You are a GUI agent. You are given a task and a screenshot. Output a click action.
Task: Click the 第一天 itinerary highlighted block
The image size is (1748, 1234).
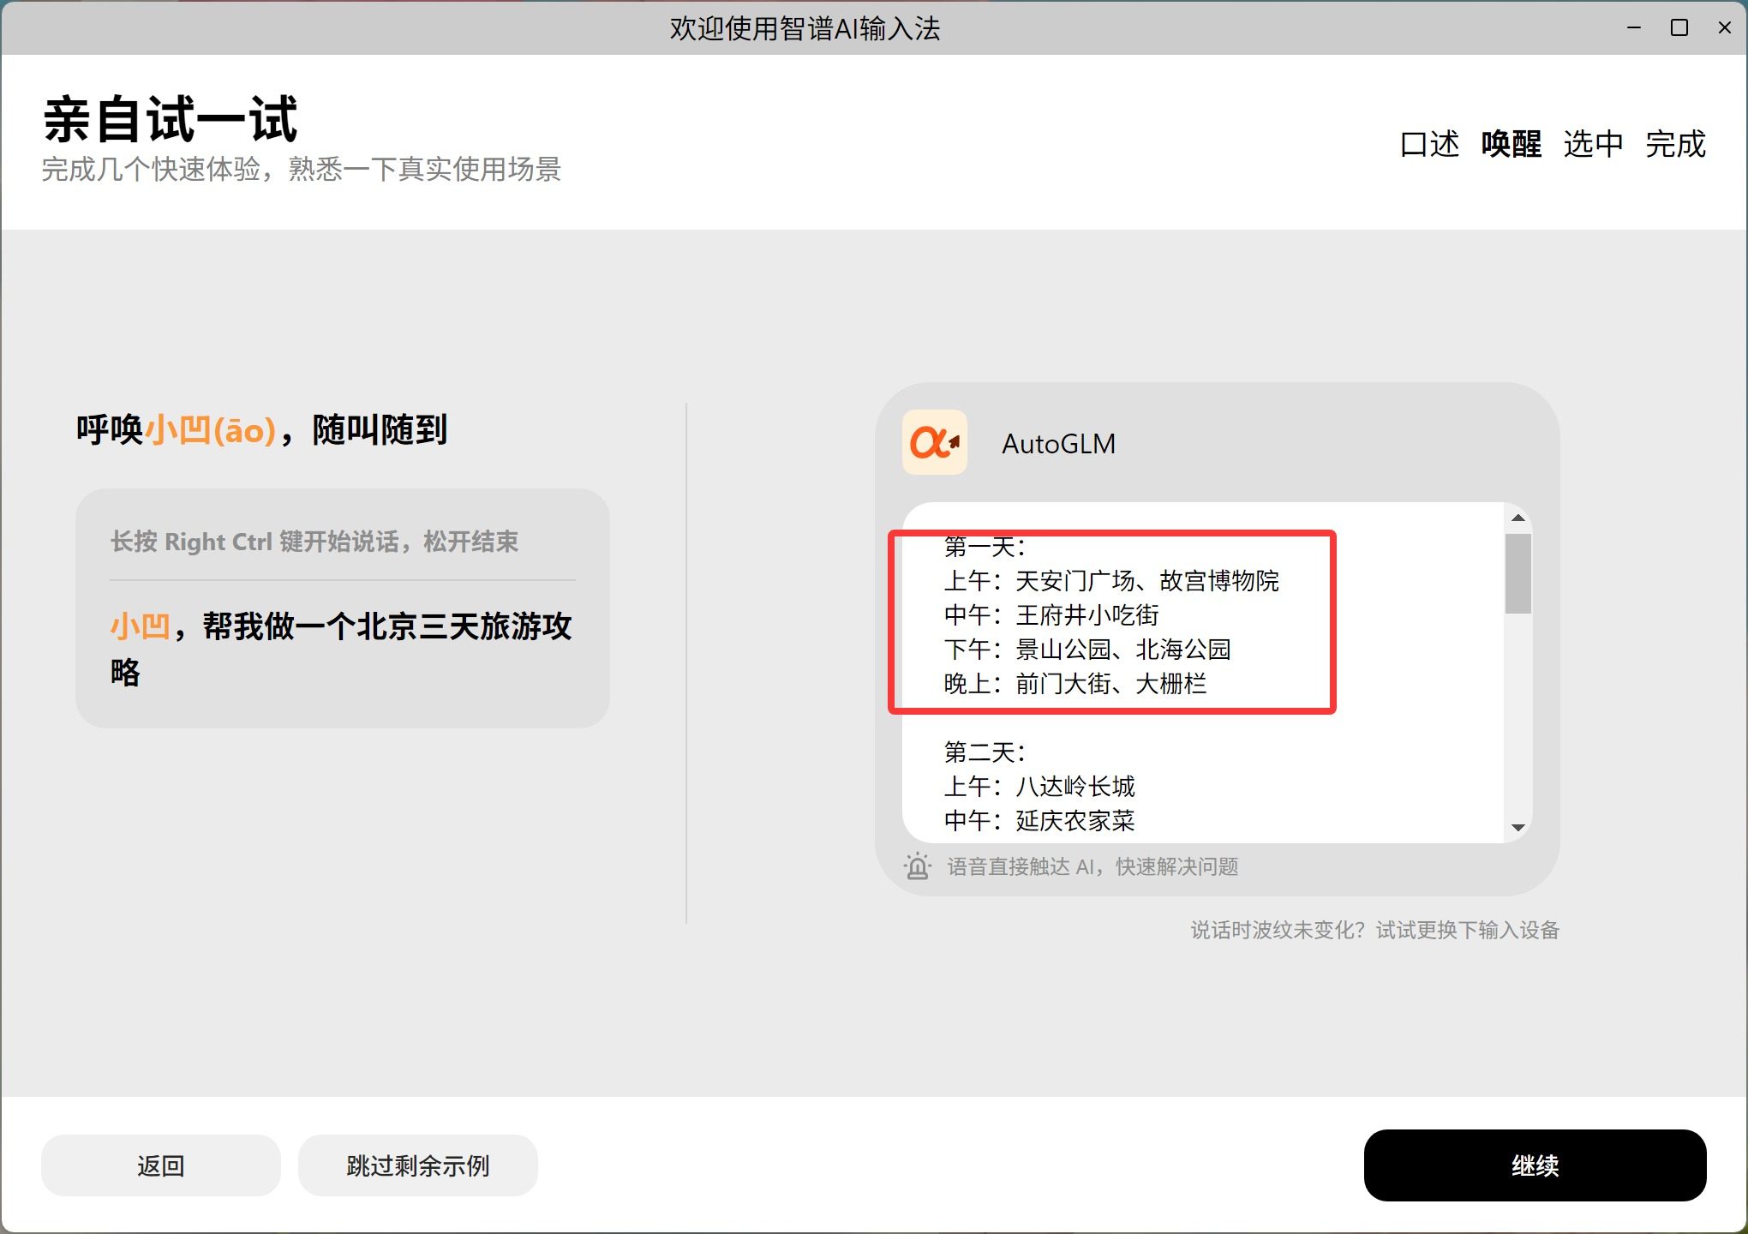click(1111, 621)
